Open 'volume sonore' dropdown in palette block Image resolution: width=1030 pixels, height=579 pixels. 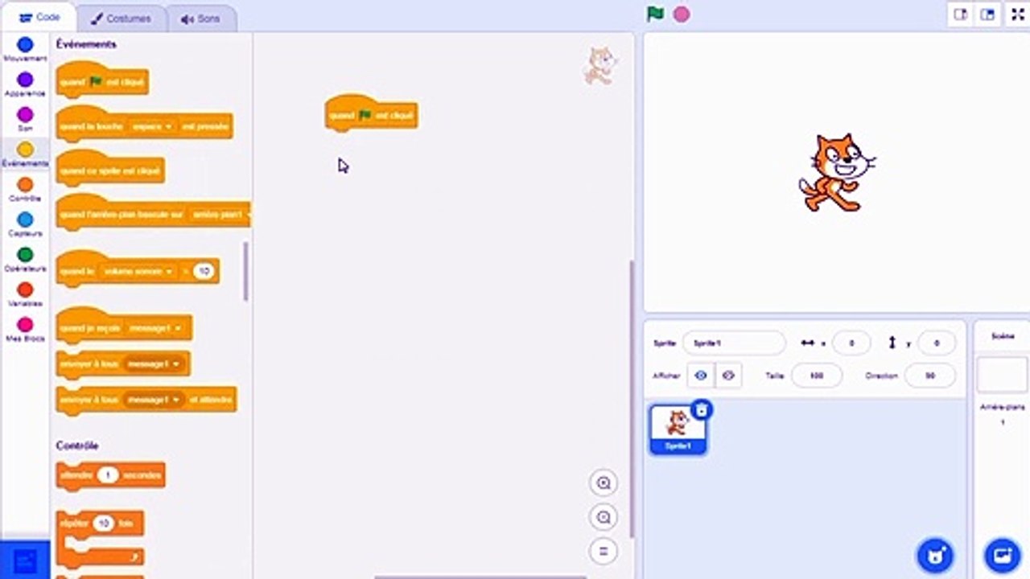tap(137, 272)
